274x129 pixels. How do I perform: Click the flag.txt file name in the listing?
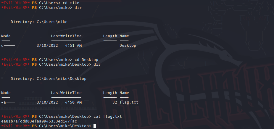[x=129, y=102]
